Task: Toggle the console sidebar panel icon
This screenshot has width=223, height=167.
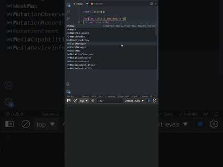Action: click(x=69, y=101)
